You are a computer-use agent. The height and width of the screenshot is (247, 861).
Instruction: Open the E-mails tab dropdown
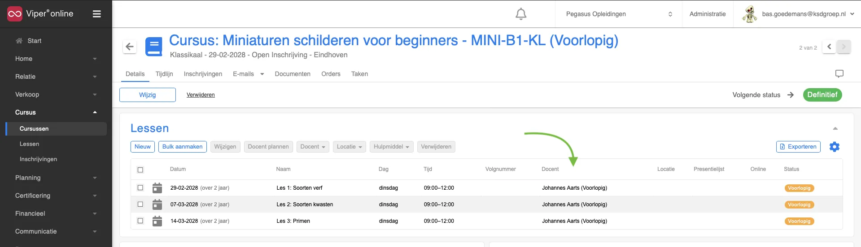(262, 74)
